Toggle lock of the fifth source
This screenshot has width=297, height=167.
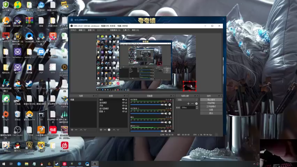[x=126, y=112]
